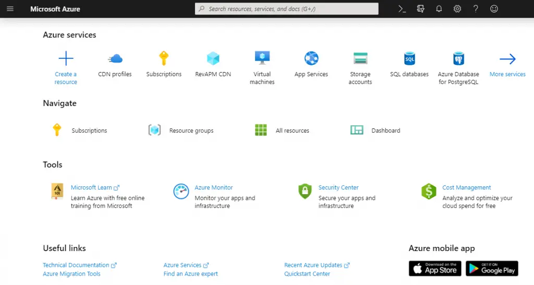Click the Security Center shield icon
Image resolution: width=534 pixels, height=285 pixels.
pyautogui.click(x=305, y=191)
